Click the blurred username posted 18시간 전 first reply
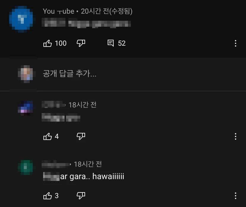246x207 pixels. click(53, 104)
